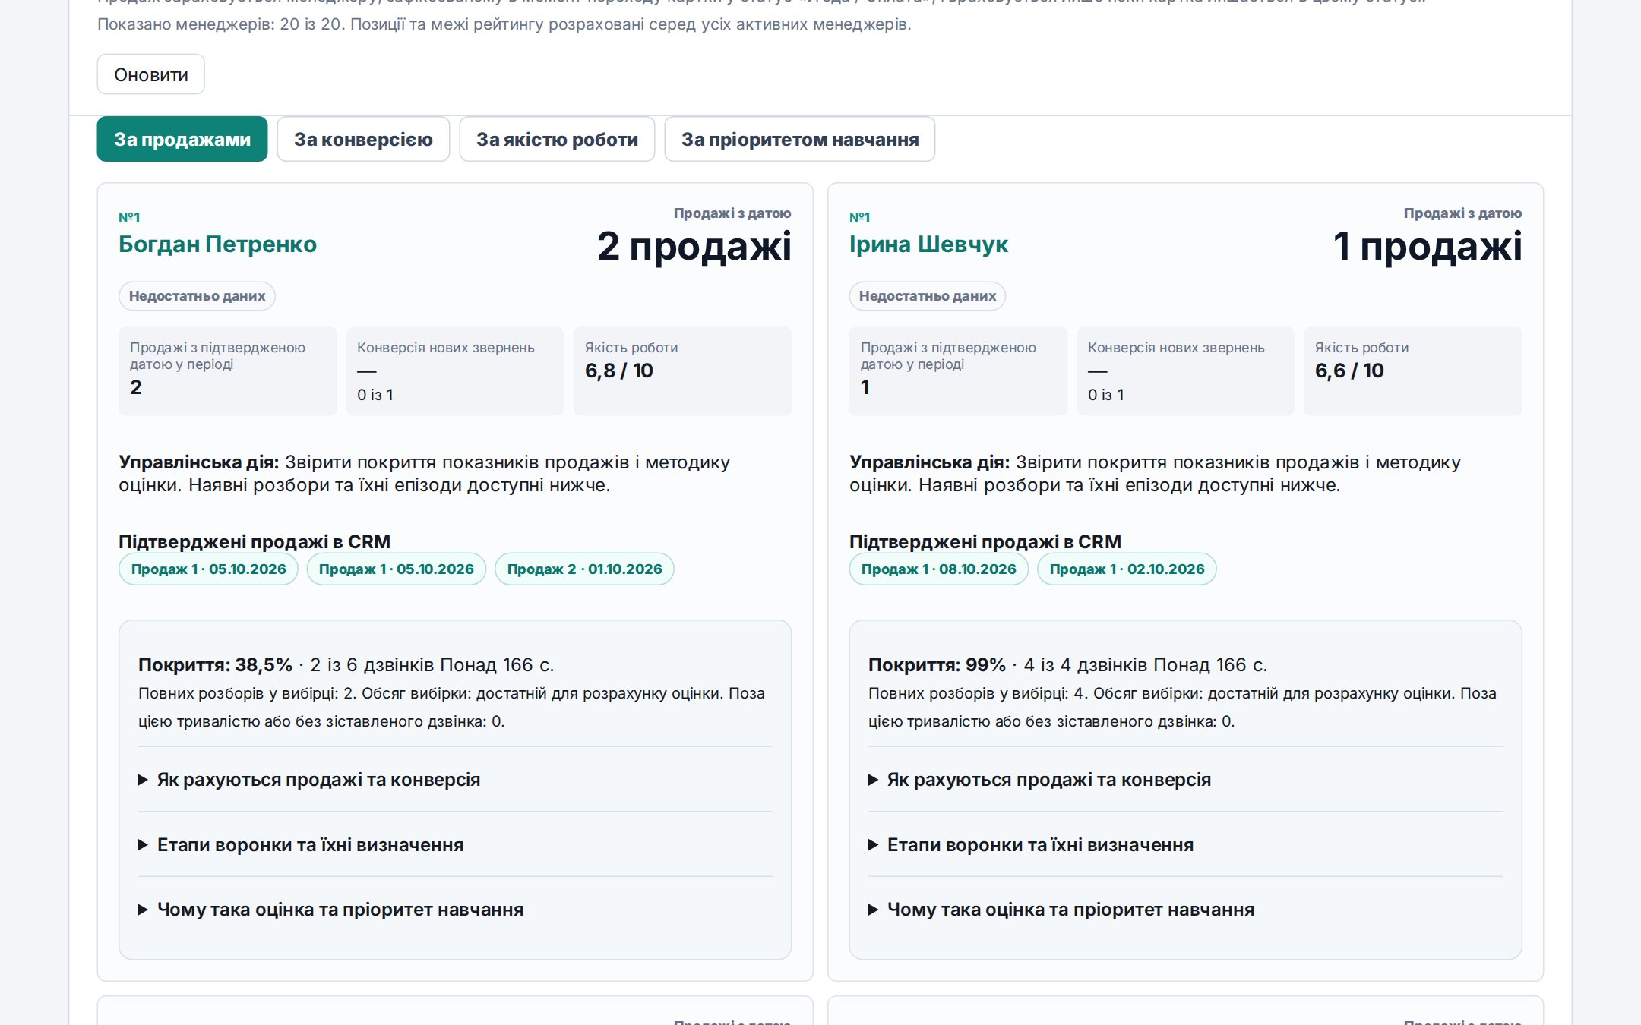Click the 2 продажі headline value
The width and height of the screenshot is (1641, 1025).
694,246
